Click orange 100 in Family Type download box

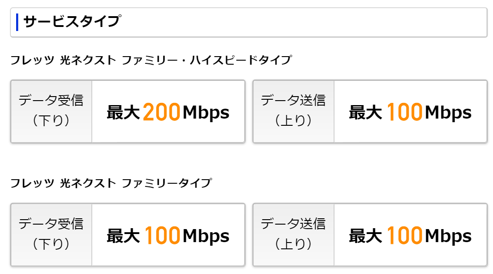[162, 236]
